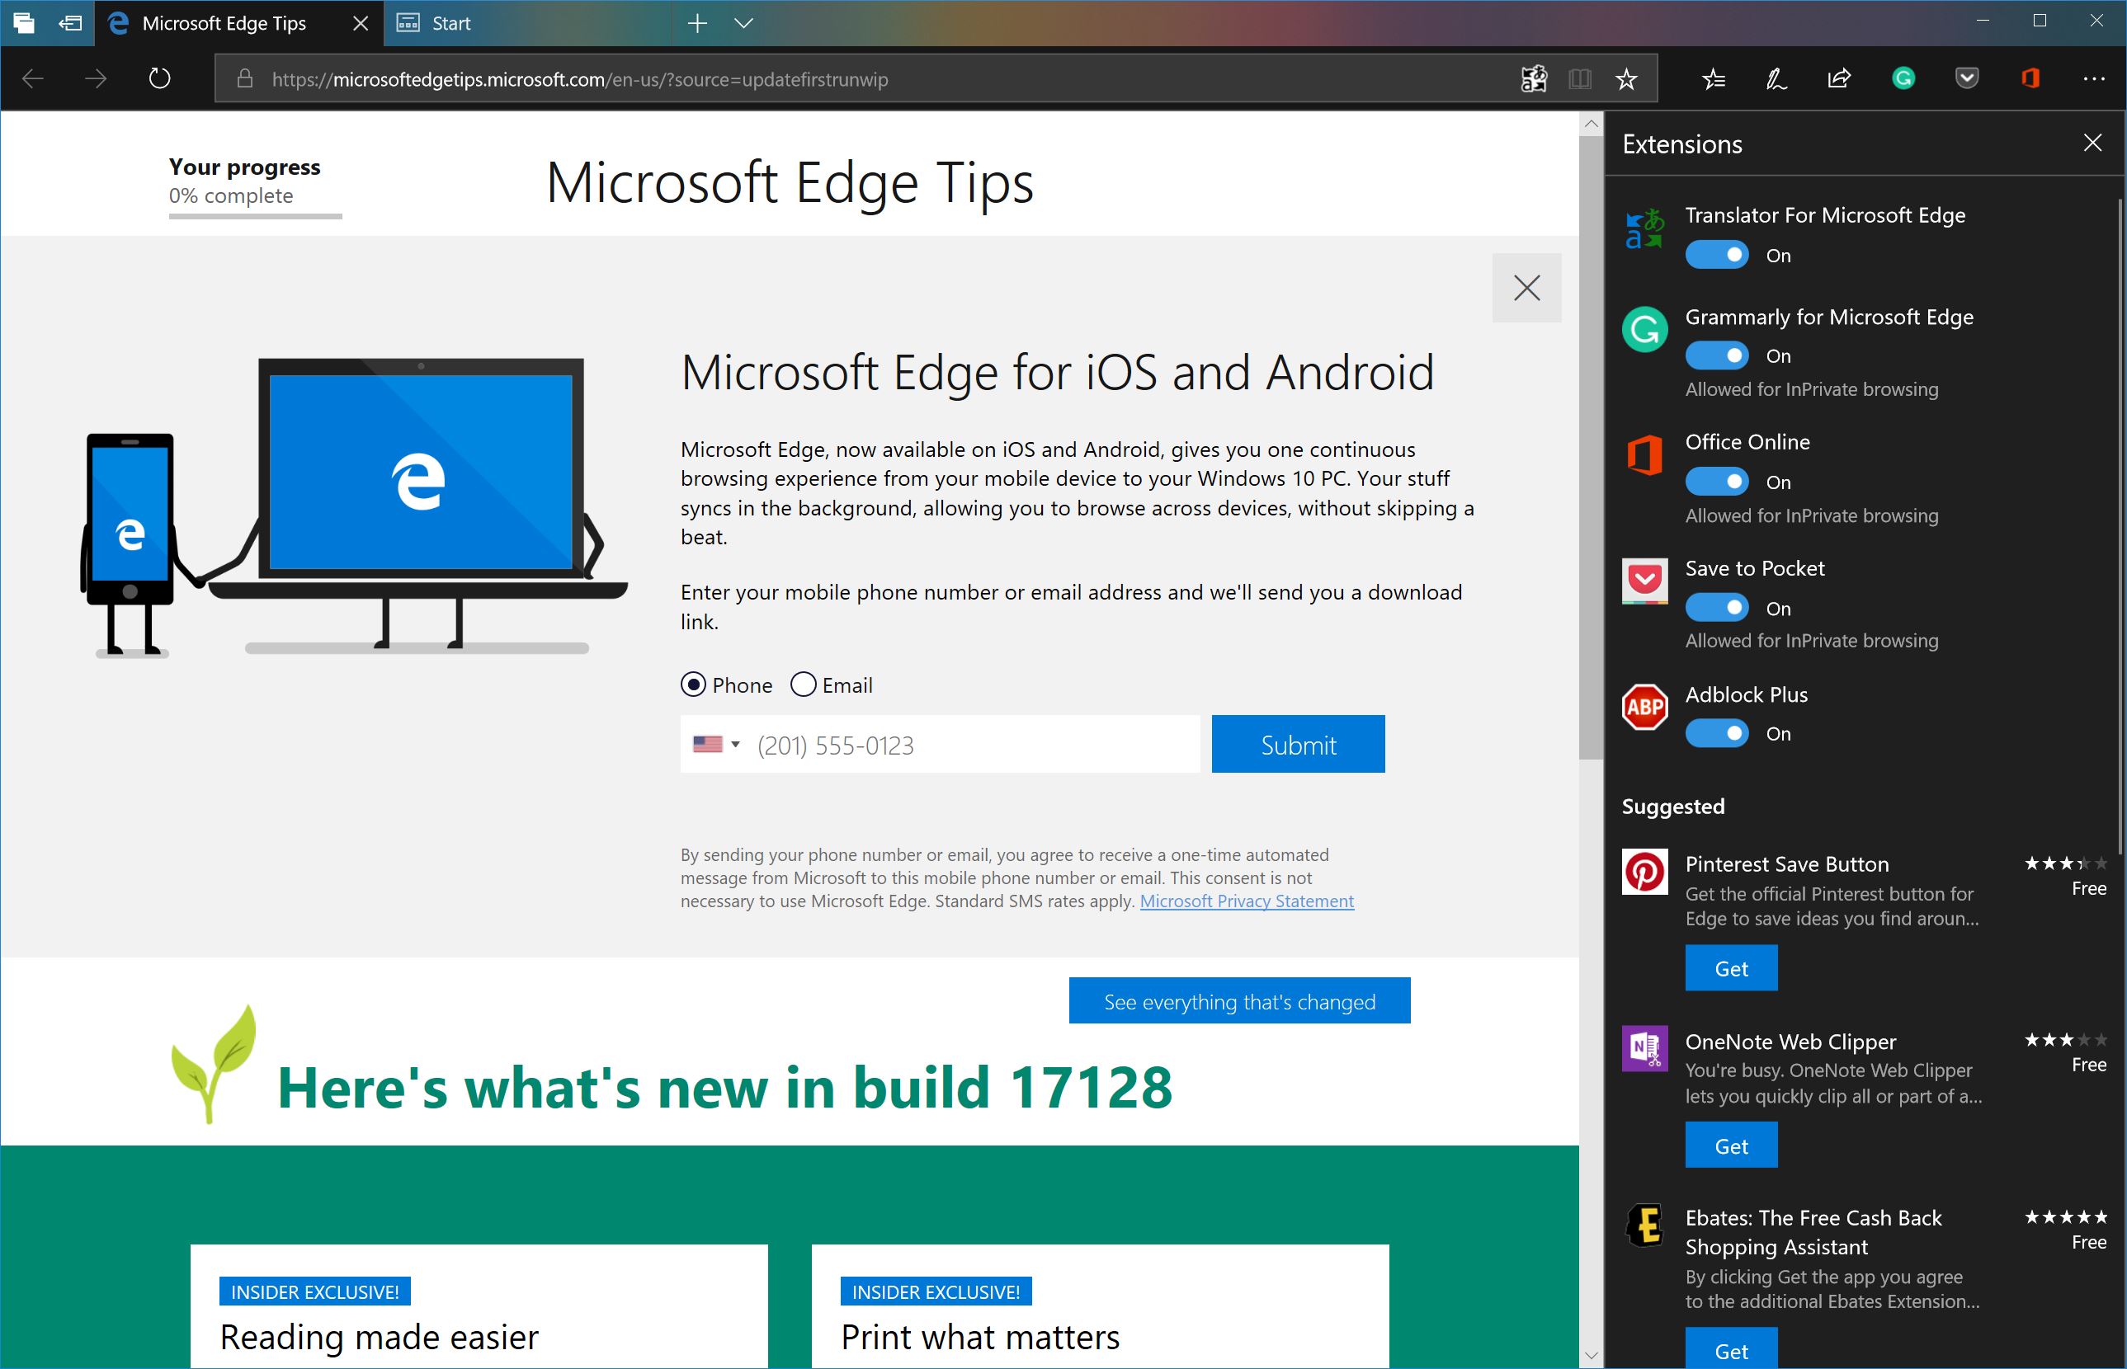2127x1369 pixels.
Task: Toggle Reading view icon
Action: (1580, 79)
